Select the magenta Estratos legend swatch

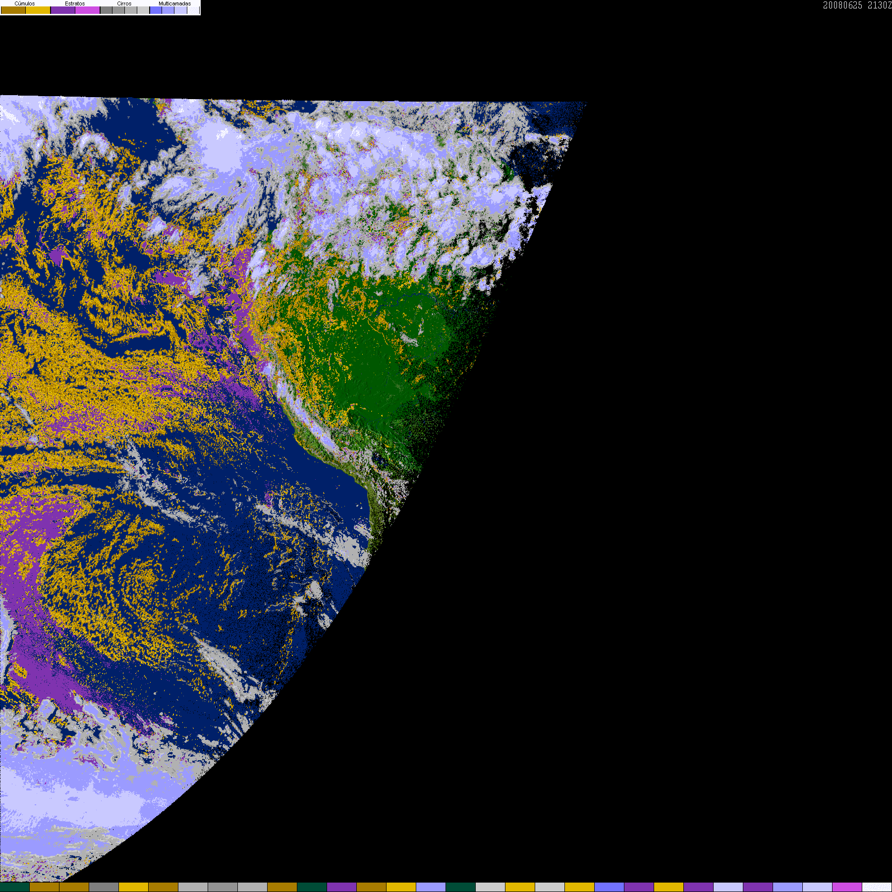point(87,10)
